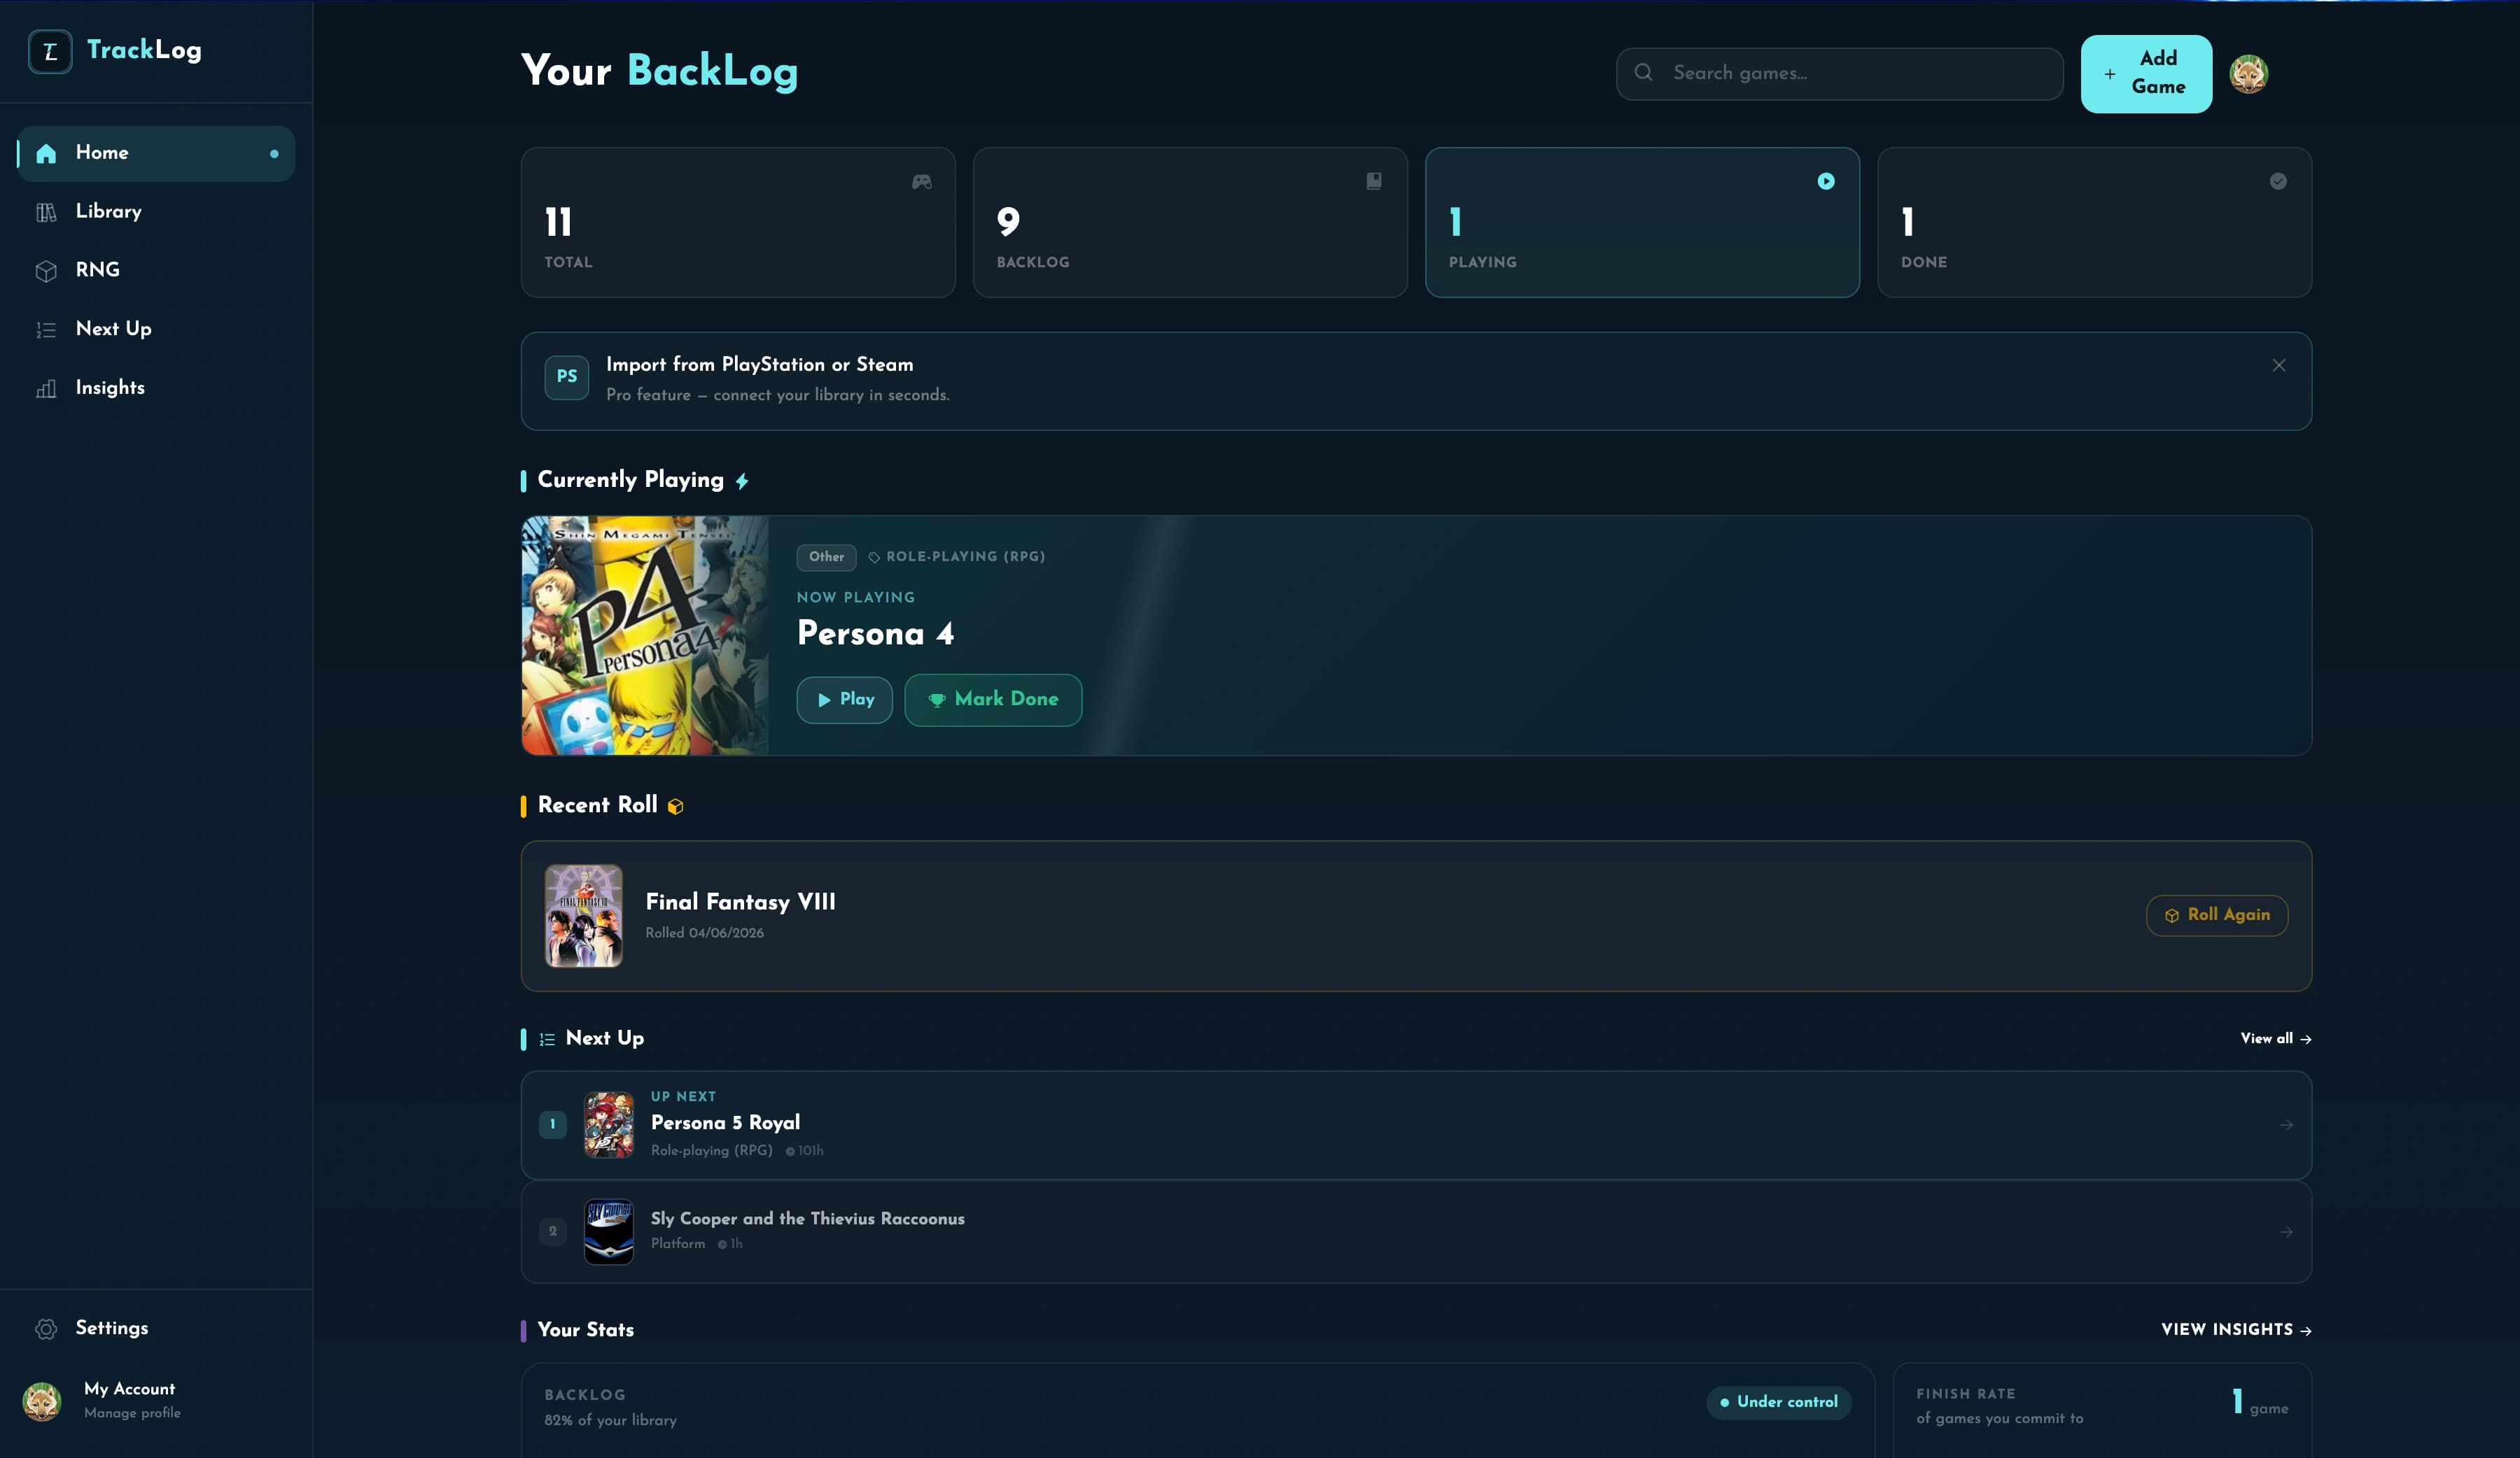Click the Persona 4 title
This screenshot has height=1458, width=2520.
click(x=875, y=634)
